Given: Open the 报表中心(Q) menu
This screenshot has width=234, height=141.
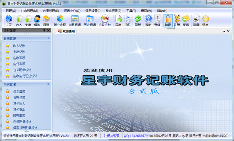Looking at the screenshot, I should click(72, 11).
